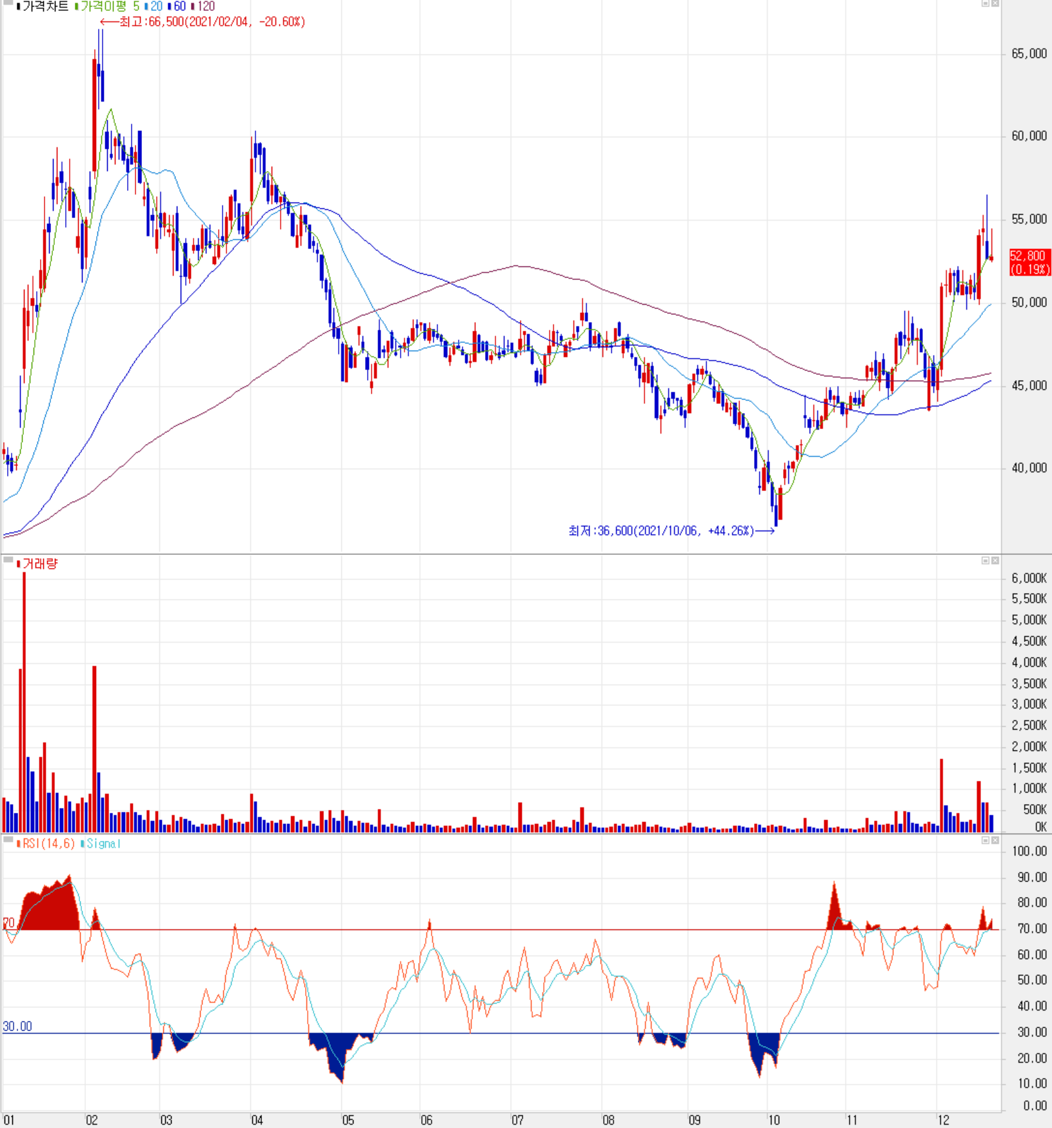Click the 6,000K volume axis label
The width and height of the screenshot is (1052, 1128).
click(1029, 578)
